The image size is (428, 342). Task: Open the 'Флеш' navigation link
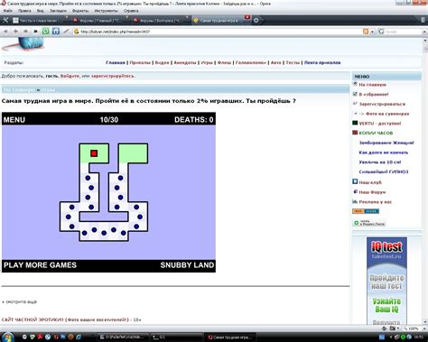click(x=224, y=62)
